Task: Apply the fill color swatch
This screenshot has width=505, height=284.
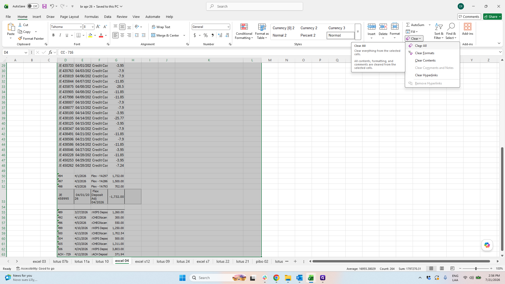Action: tap(90, 35)
